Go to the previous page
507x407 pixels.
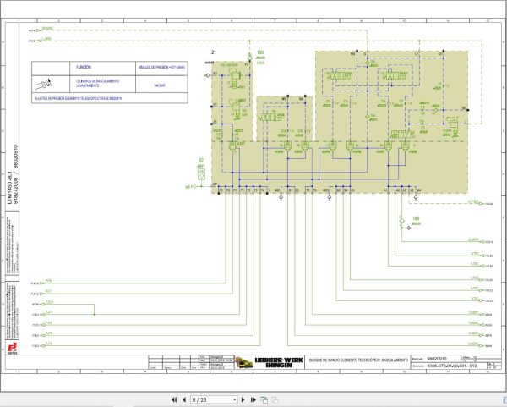click(x=184, y=400)
